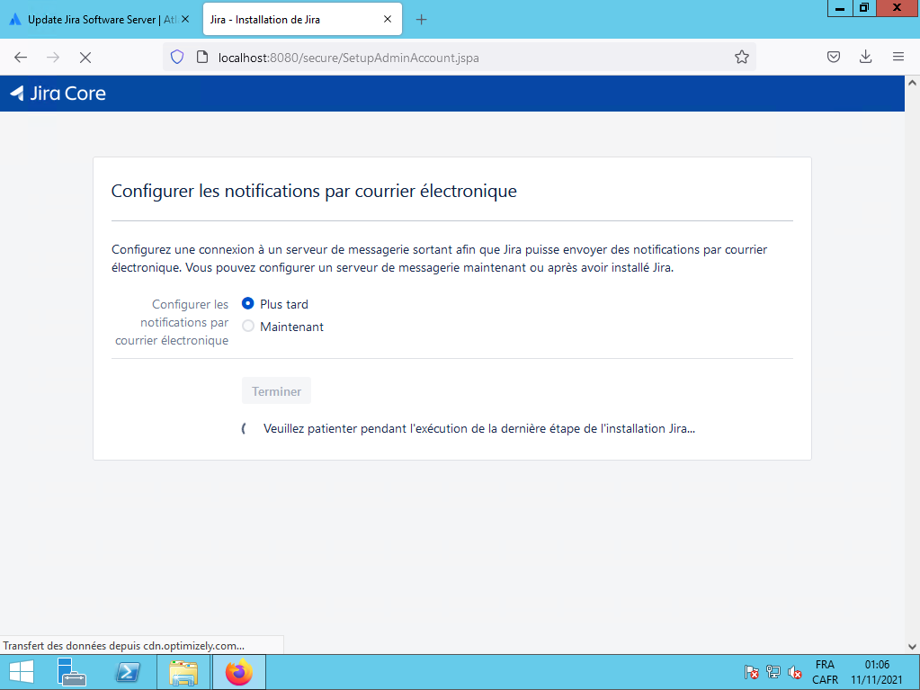Open Firefox downloads panel
920x690 pixels.
[865, 57]
